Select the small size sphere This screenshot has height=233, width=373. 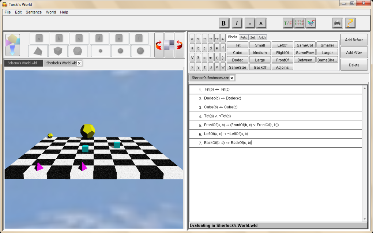101,51
